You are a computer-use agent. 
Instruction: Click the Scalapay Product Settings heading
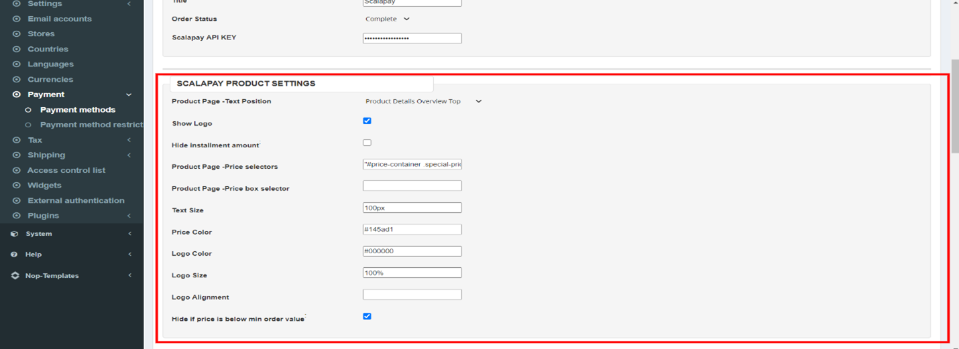[245, 84]
